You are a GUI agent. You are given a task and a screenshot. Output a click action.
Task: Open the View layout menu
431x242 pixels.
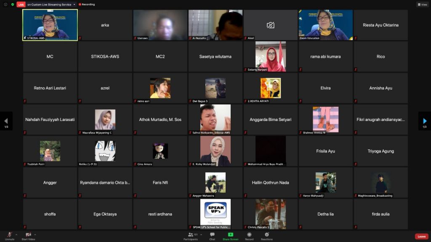422,4
